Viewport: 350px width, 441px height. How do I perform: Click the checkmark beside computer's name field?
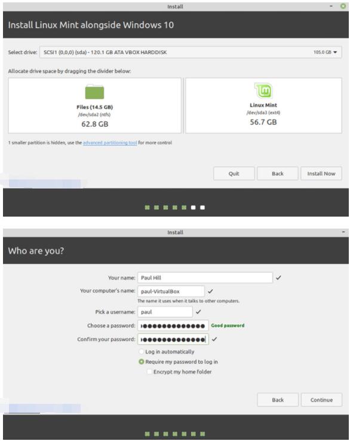coord(210,291)
